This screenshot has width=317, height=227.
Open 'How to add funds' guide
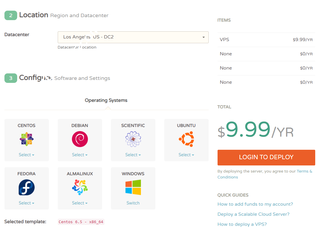[x=255, y=204]
